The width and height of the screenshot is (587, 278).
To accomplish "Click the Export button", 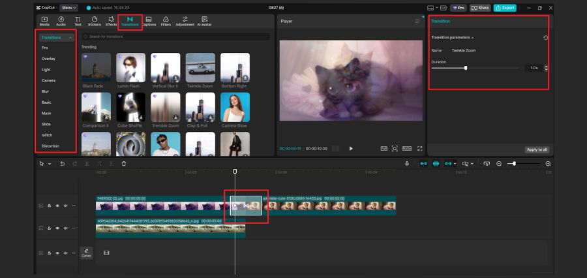I will (505, 8).
